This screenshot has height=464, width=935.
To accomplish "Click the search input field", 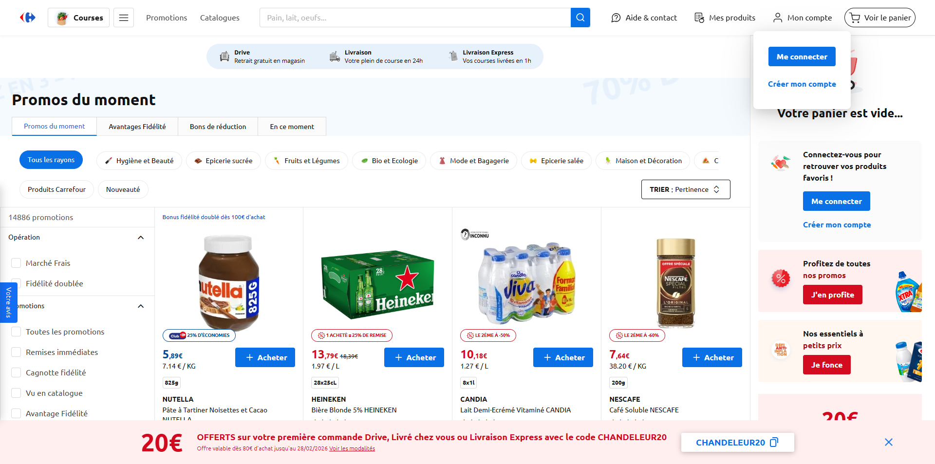I will click(415, 18).
